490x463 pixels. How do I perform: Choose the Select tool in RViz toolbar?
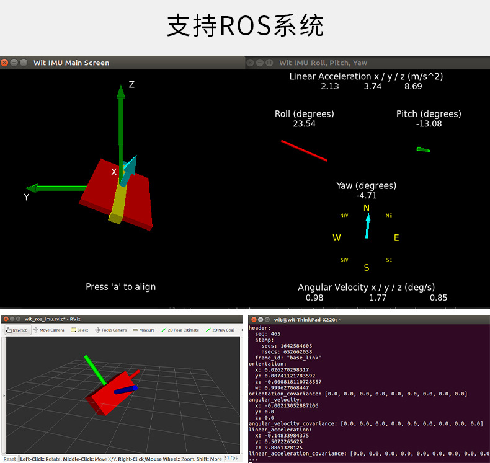tap(79, 330)
